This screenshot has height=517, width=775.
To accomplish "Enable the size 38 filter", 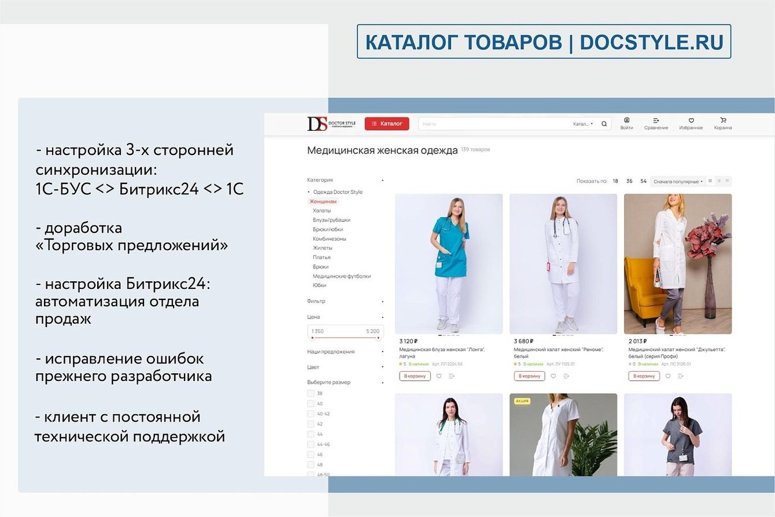I will (311, 393).
